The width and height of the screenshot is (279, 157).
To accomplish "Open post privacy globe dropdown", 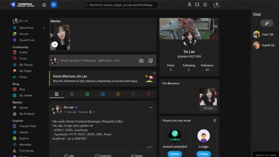I will pos(92,112).
